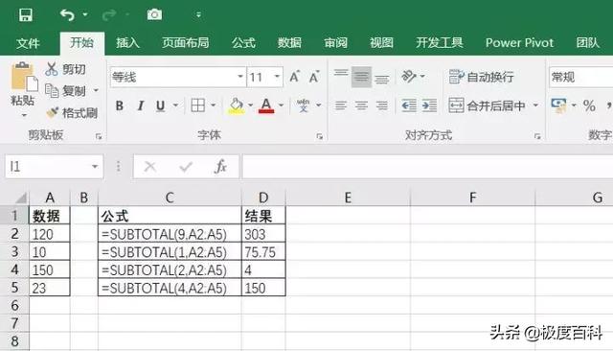Click the Undo arrow icon

(67, 15)
